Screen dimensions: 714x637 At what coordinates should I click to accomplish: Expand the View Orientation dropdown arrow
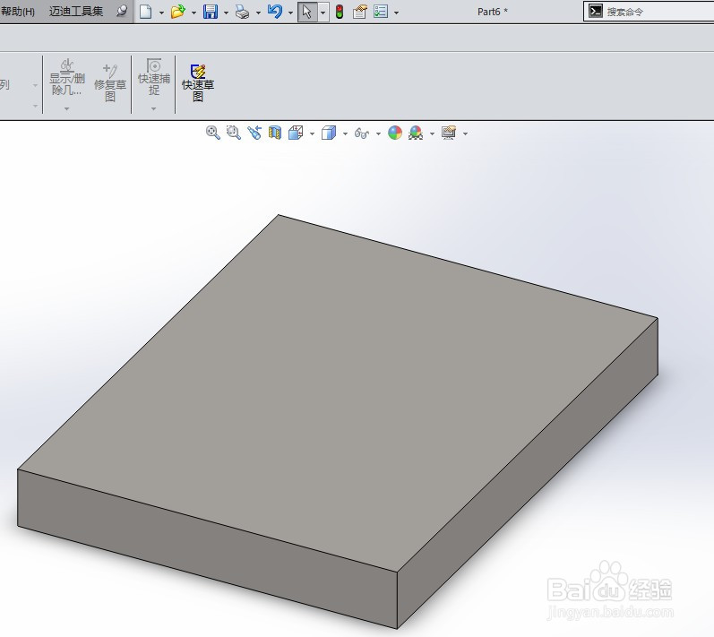[x=312, y=133]
